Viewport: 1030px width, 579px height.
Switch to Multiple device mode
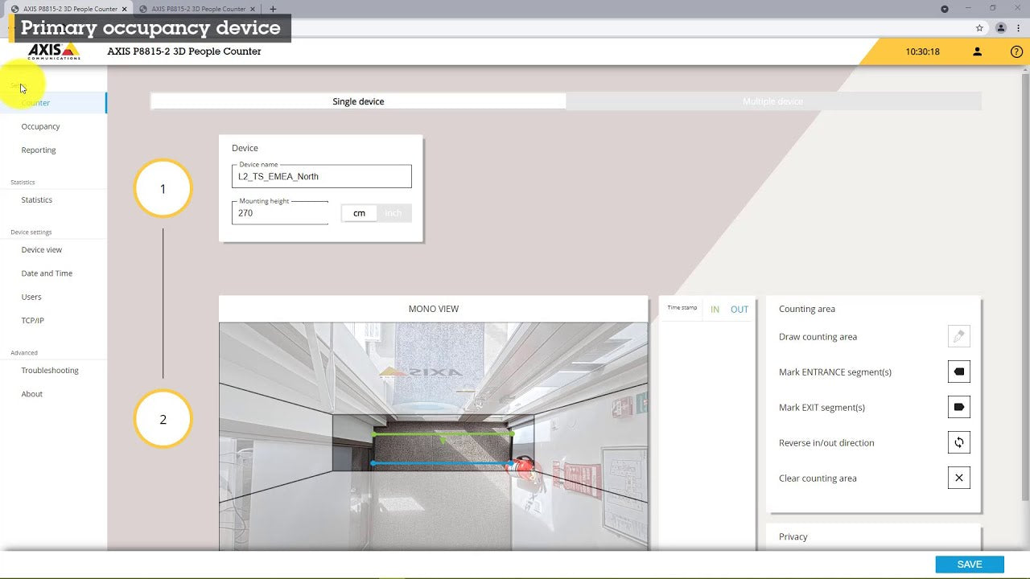click(x=772, y=101)
